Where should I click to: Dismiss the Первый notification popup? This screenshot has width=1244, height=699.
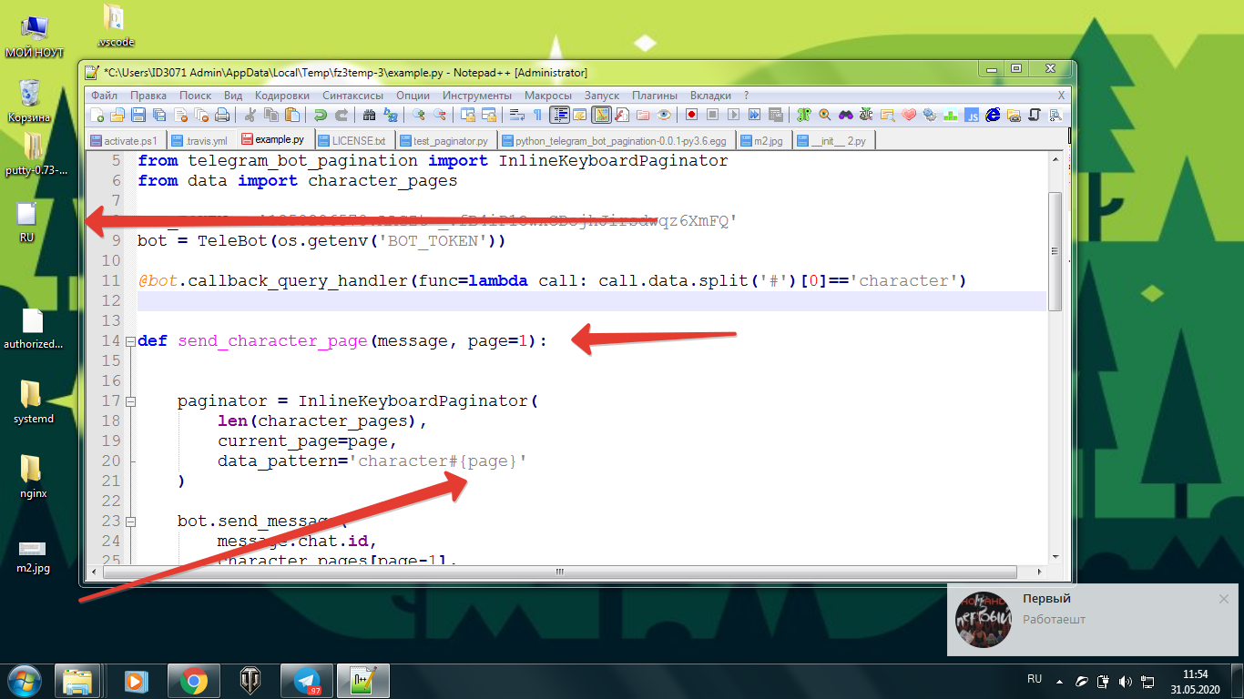point(1224,599)
